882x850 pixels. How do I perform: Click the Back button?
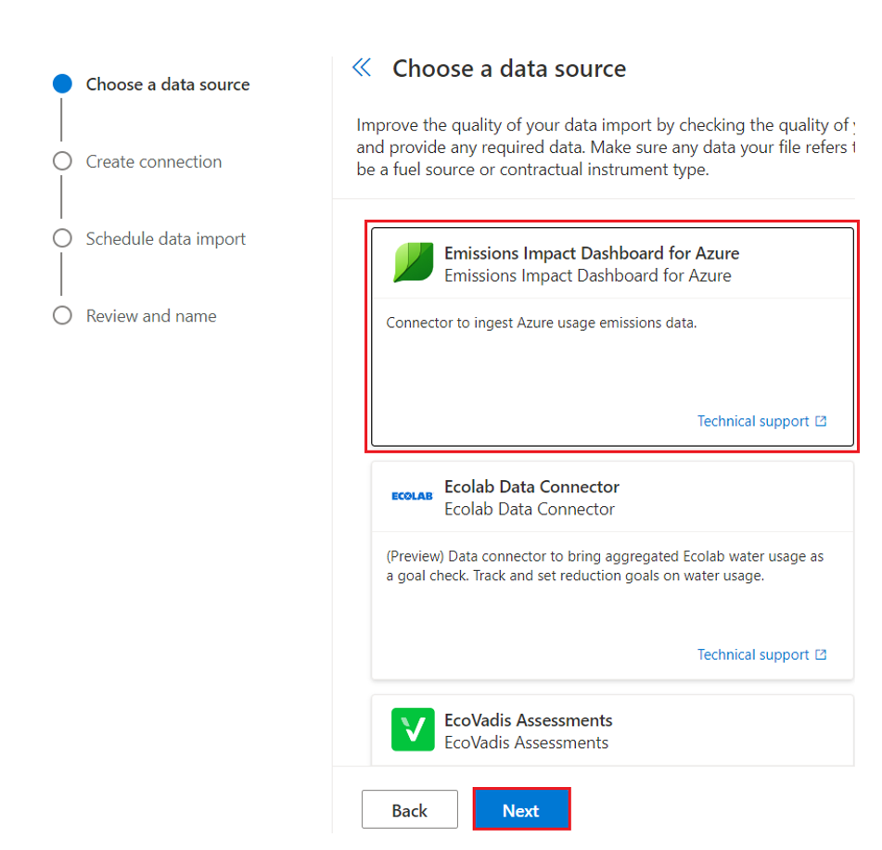pyautogui.click(x=410, y=809)
